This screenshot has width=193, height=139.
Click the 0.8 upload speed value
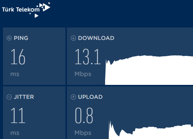coord(84,115)
